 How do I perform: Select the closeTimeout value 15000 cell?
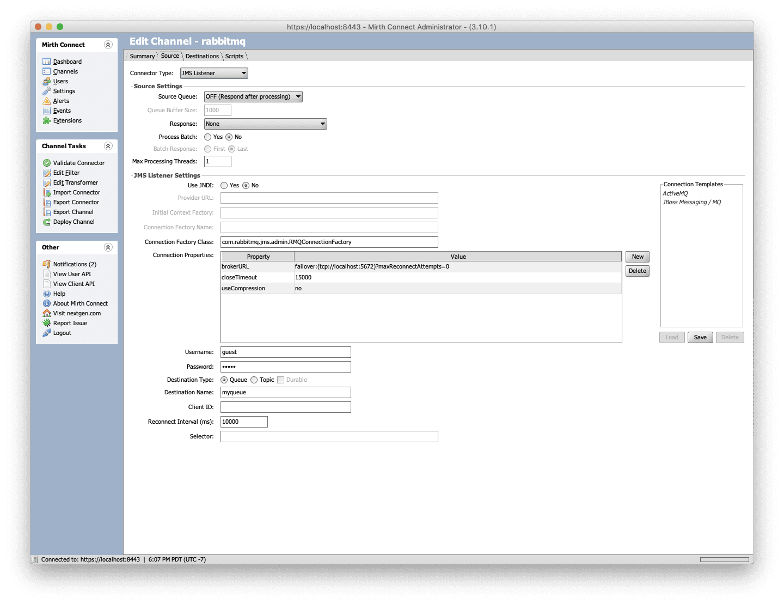pos(458,277)
